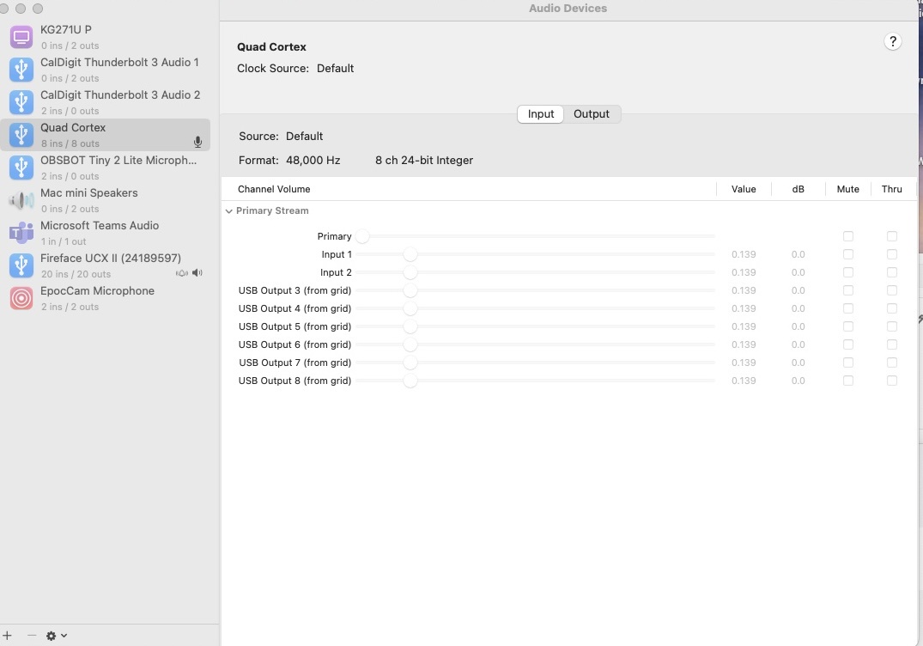Select CalDigit Thunderbolt 3 Audio 2 device

click(x=106, y=102)
